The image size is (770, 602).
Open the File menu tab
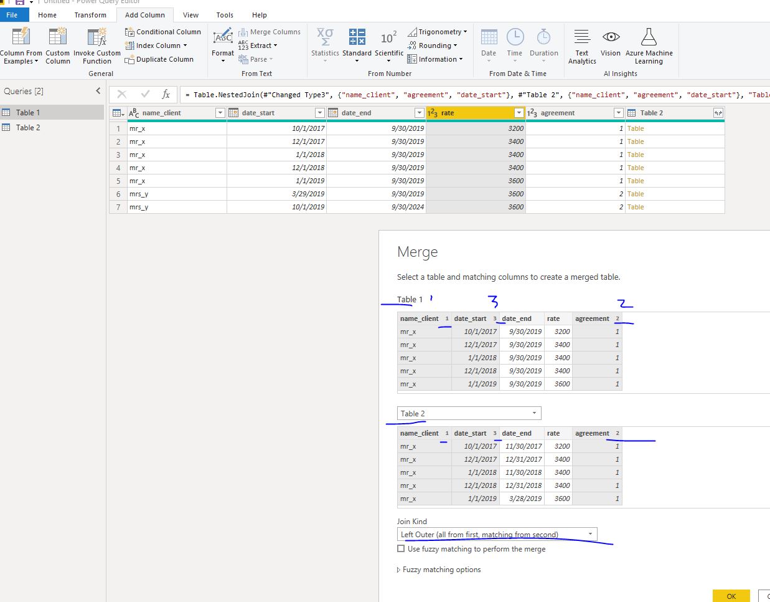[12, 15]
